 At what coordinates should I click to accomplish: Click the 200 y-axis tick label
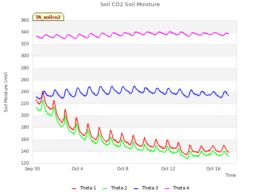[x=25, y=115]
